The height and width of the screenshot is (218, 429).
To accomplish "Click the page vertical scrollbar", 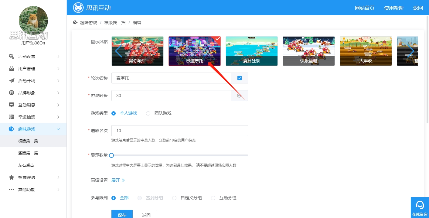I will click(427, 70).
